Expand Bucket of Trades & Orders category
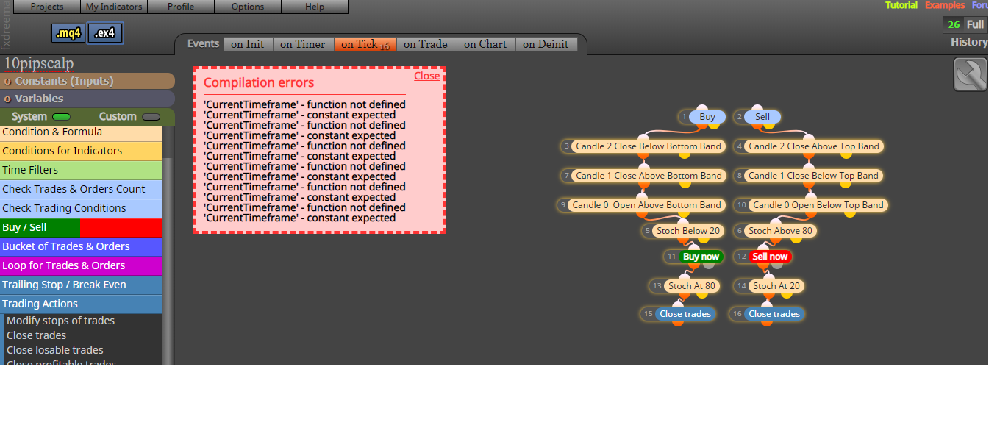The image size is (1000, 439). coord(81,246)
